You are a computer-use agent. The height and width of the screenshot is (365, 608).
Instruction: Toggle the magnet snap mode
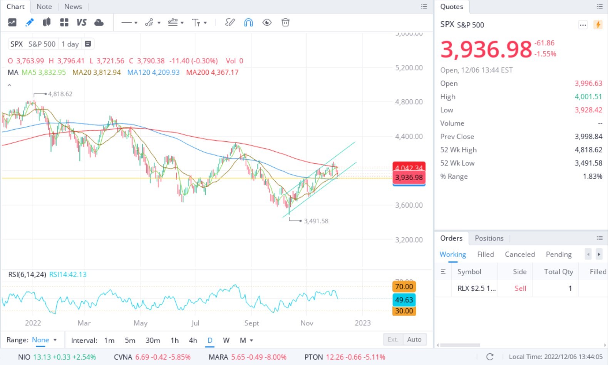(x=248, y=23)
